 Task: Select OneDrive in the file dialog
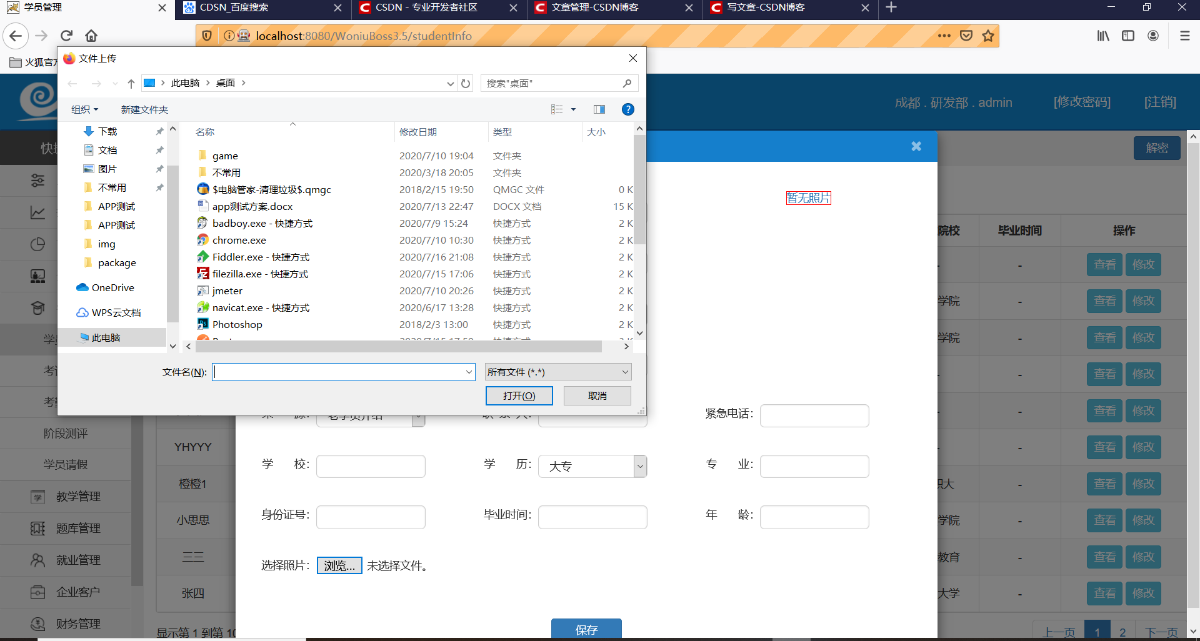(113, 287)
